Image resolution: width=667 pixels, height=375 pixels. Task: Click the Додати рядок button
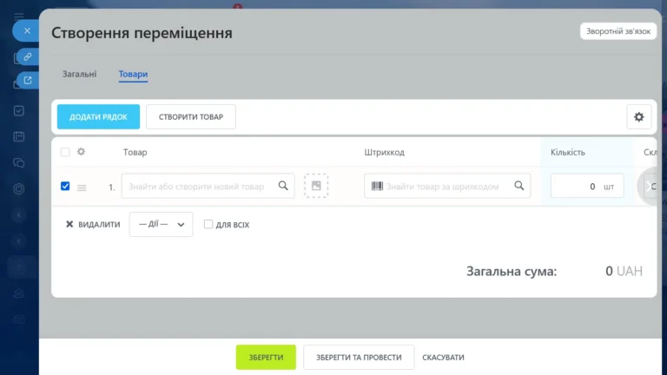tap(98, 117)
